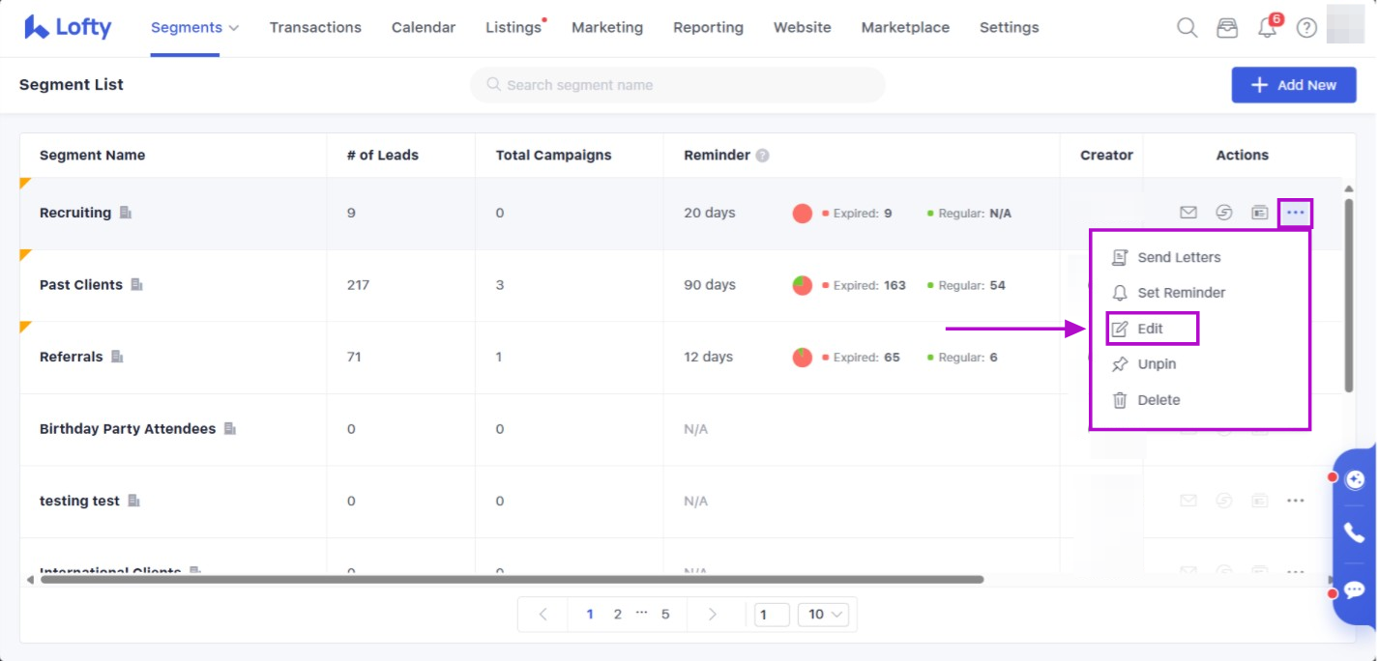Go to page 2 of segment list
Viewport: 1378px width, 661px height.
click(x=617, y=614)
